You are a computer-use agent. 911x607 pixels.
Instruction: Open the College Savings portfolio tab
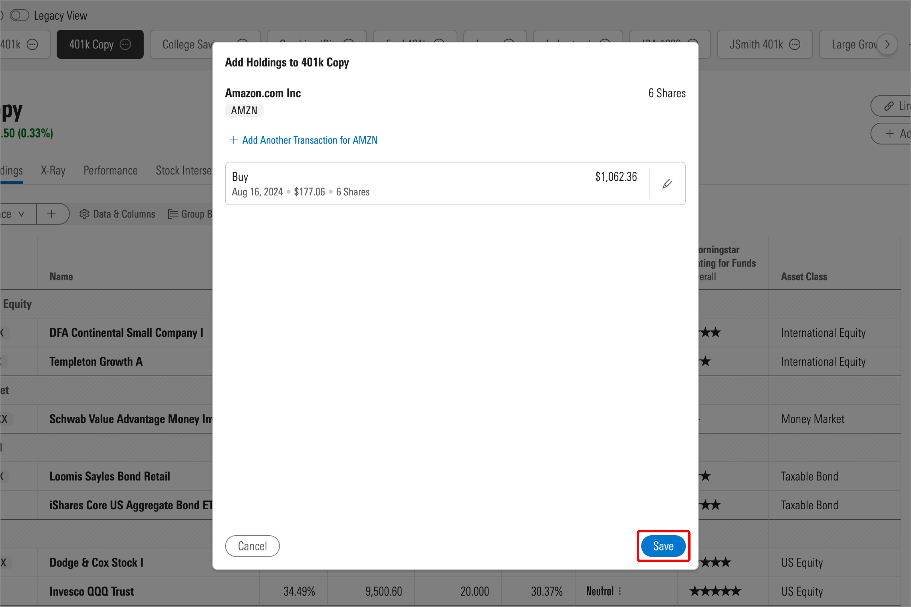coord(188,45)
